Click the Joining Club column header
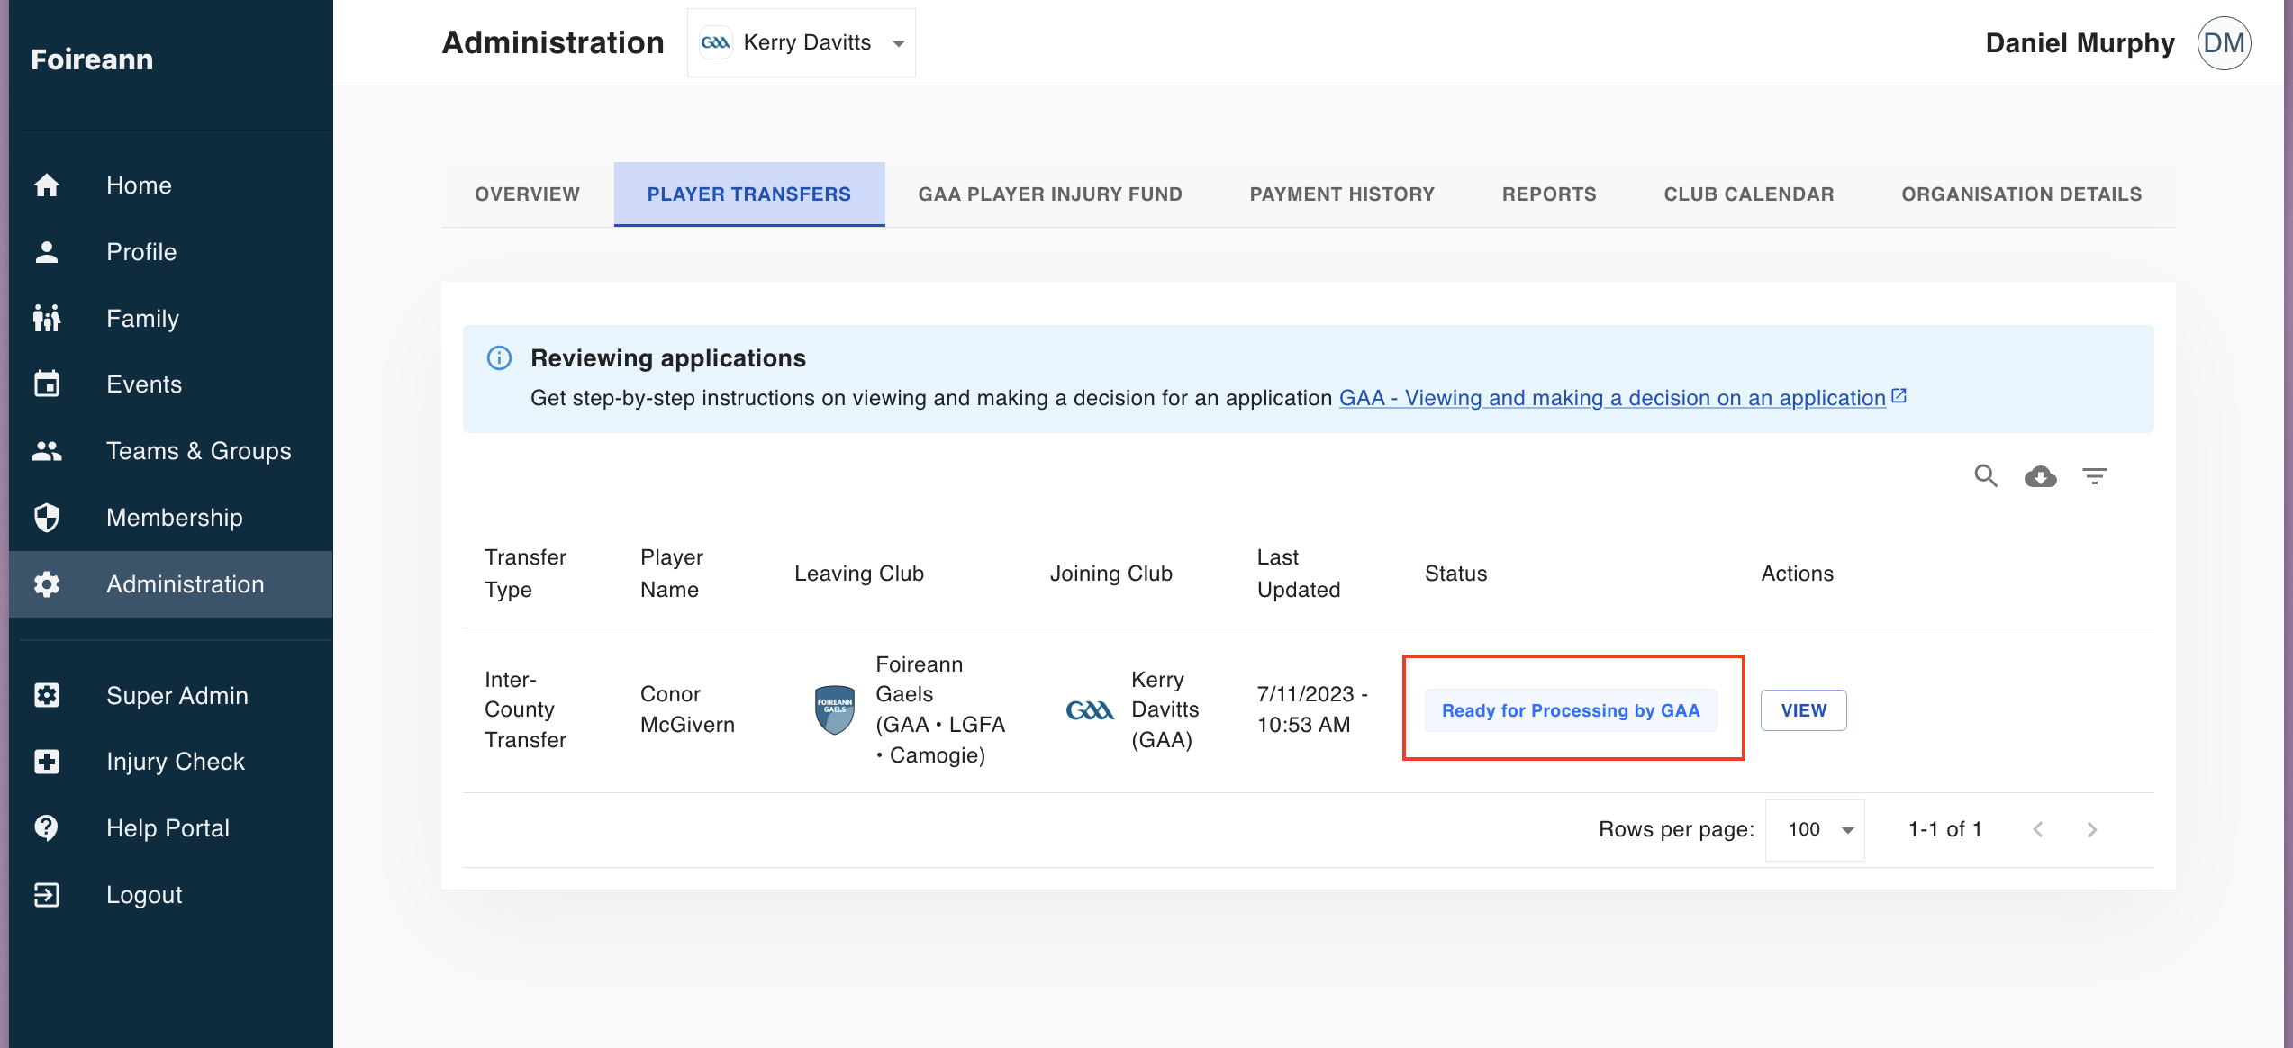 (x=1110, y=574)
